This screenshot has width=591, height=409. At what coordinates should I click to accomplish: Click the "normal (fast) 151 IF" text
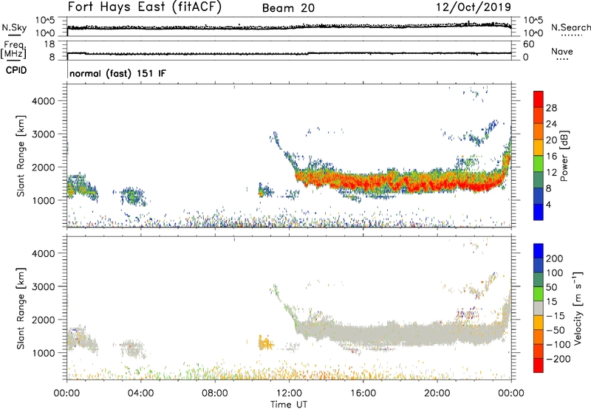117,73
